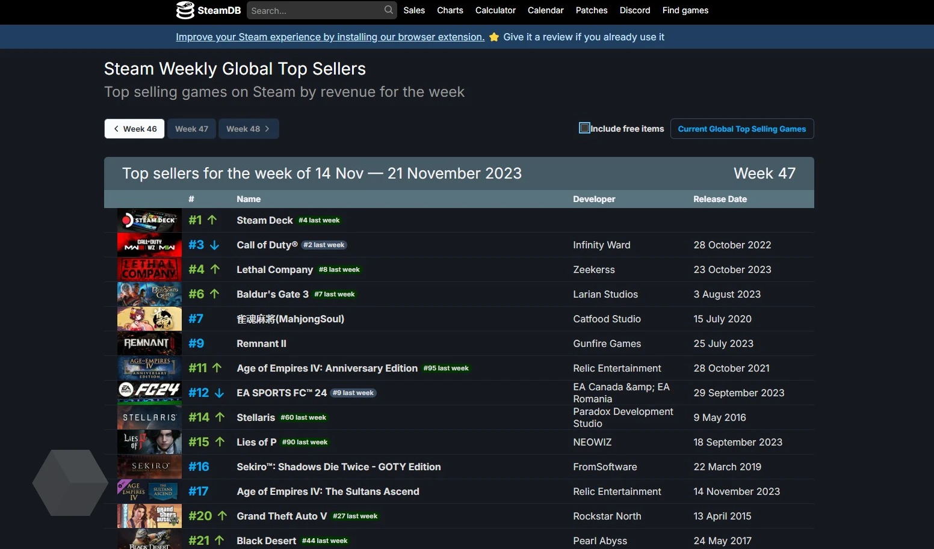Open the Baldur's Gate 3 name link
Viewport: 934px width, 549px height.
(273, 294)
